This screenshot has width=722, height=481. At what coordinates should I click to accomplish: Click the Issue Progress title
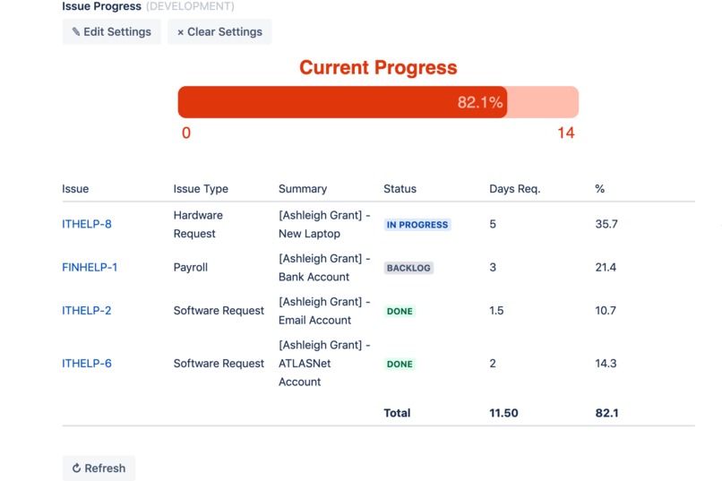tap(101, 6)
